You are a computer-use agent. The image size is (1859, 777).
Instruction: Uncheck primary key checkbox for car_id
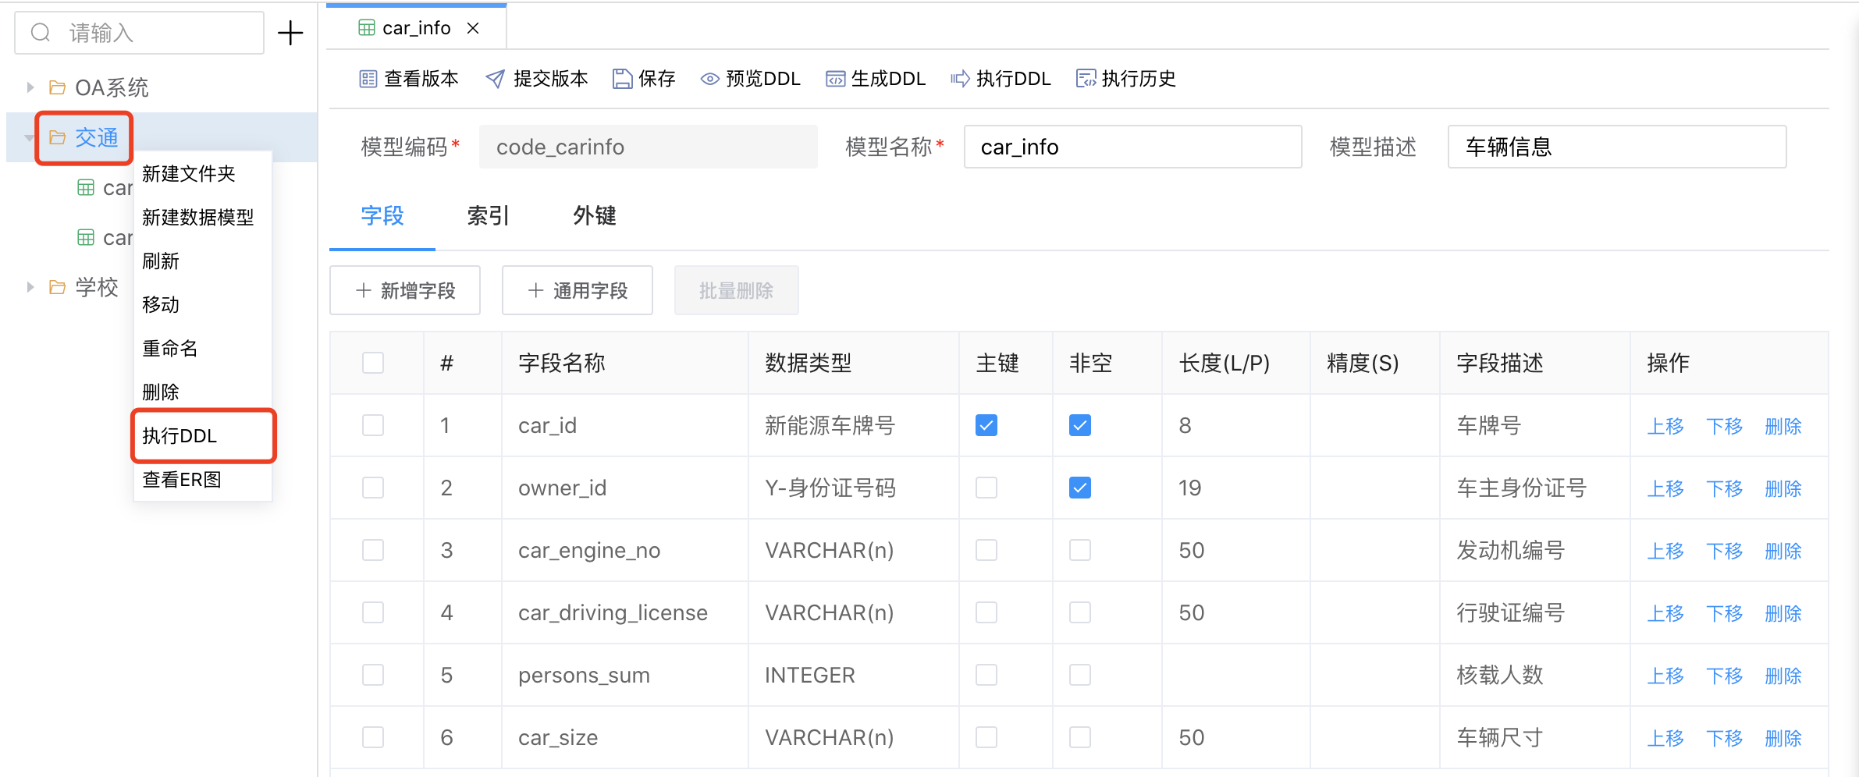986,425
